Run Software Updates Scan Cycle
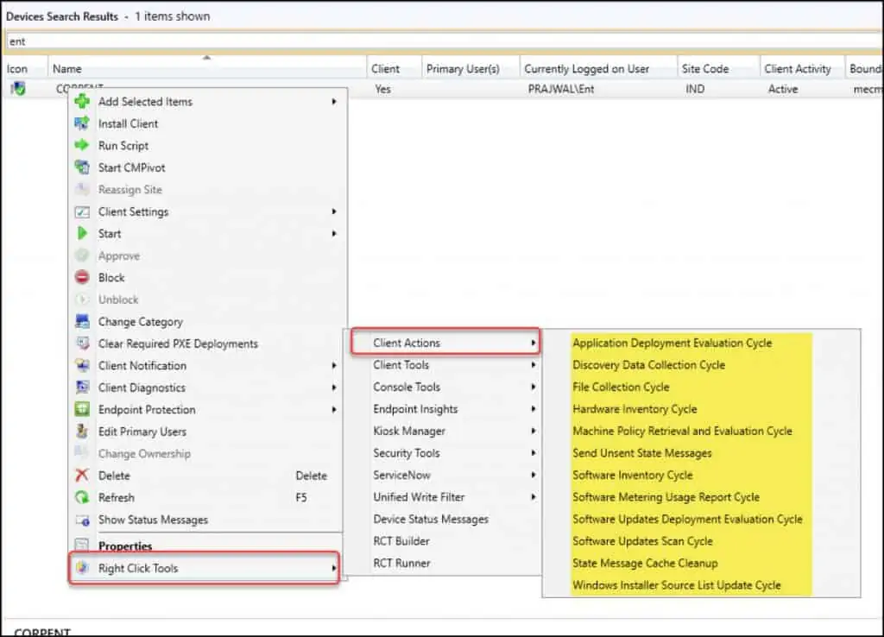Screen dimensions: 884x637 coord(642,540)
